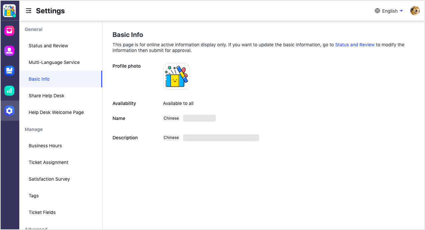Switch to Share Help Desk settings
Viewport: 425px width, 230px height.
[x=46, y=96]
